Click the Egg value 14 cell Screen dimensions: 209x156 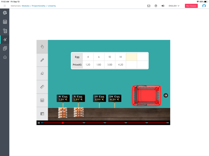click(x=120, y=57)
